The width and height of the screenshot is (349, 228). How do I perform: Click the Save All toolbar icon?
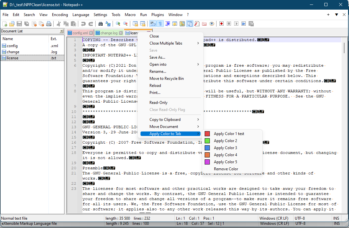[x=27, y=23]
